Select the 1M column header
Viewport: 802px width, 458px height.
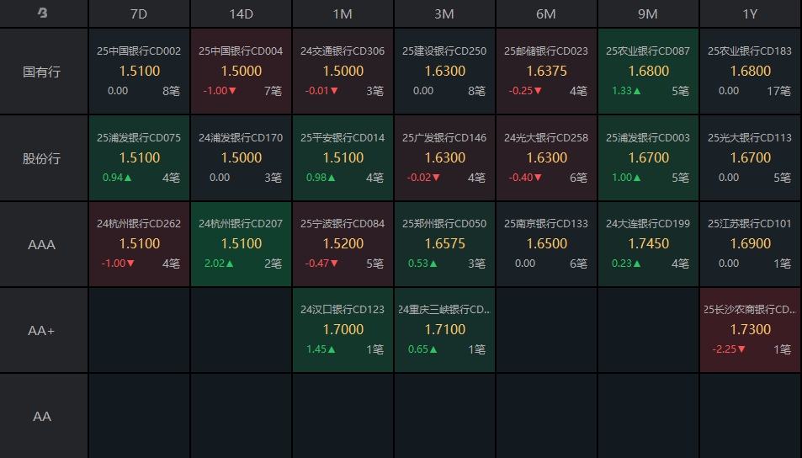pos(343,13)
